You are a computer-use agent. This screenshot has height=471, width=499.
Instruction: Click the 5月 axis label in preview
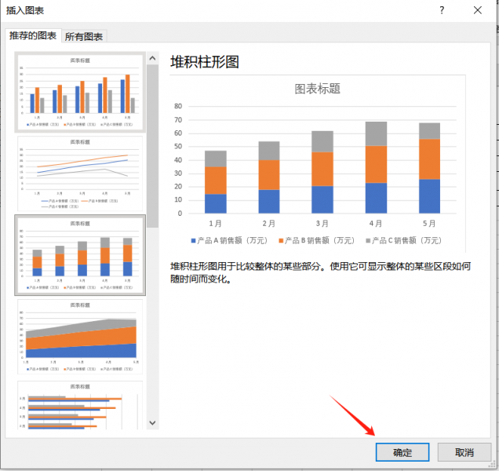pyautogui.click(x=429, y=224)
